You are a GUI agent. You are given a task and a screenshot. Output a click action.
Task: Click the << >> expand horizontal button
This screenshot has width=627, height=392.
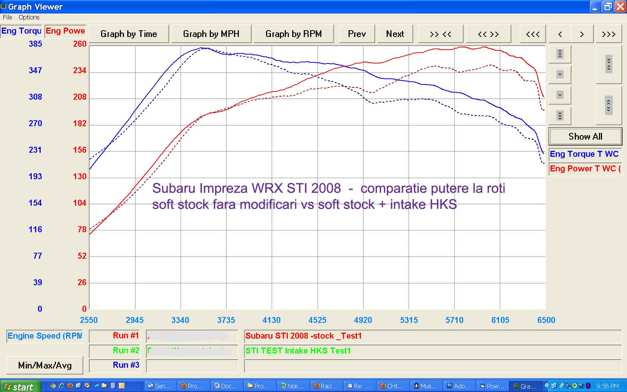(488, 34)
